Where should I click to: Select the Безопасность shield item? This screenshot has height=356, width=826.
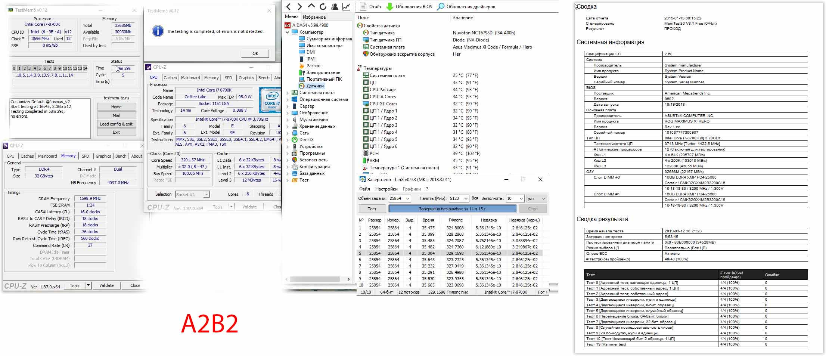click(x=309, y=160)
